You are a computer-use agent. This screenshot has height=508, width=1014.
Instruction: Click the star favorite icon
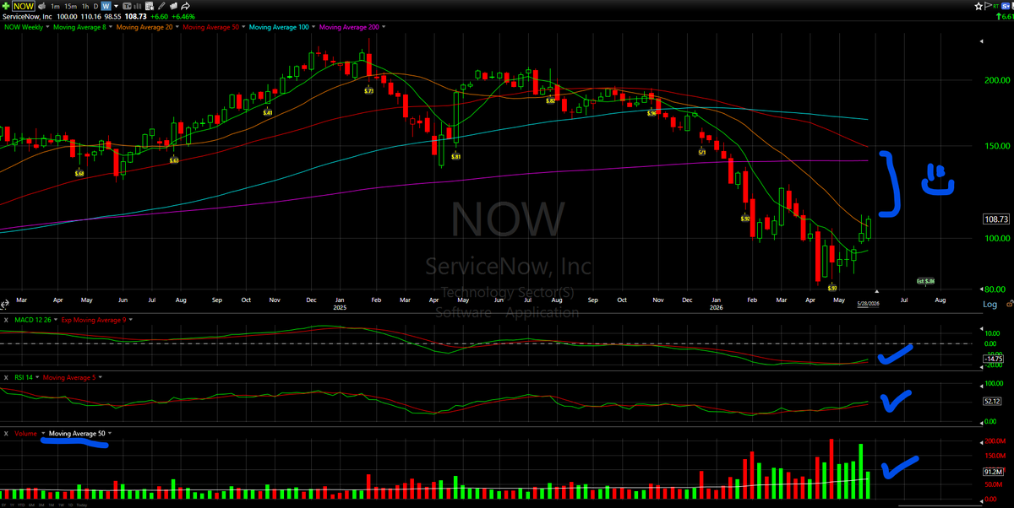(x=979, y=6)
